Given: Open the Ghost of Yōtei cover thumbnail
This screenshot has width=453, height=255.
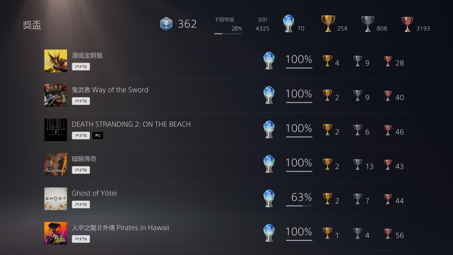Looking at the screenshot, I should tap(55, 199).
